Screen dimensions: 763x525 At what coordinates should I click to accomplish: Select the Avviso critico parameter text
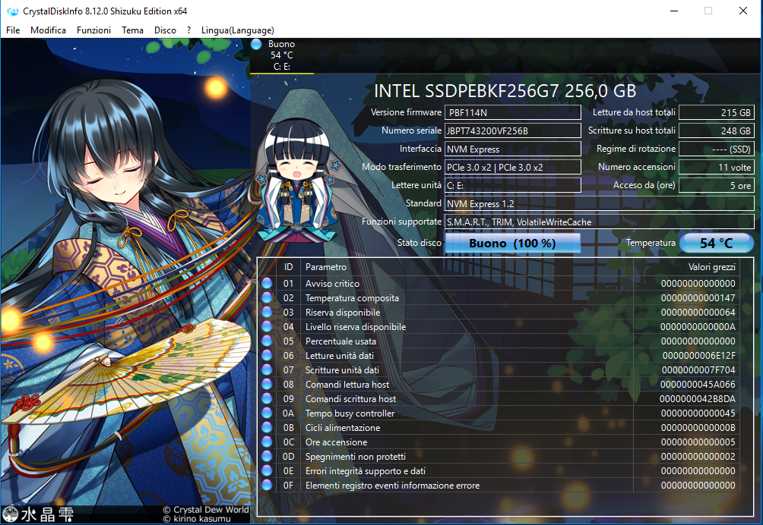point(332,284)
